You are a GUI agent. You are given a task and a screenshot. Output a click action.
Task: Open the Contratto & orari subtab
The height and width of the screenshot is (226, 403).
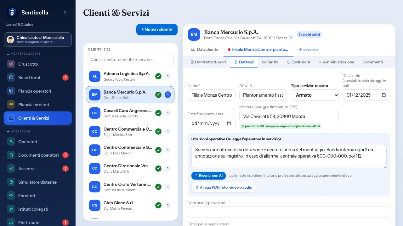coord(208,62)
